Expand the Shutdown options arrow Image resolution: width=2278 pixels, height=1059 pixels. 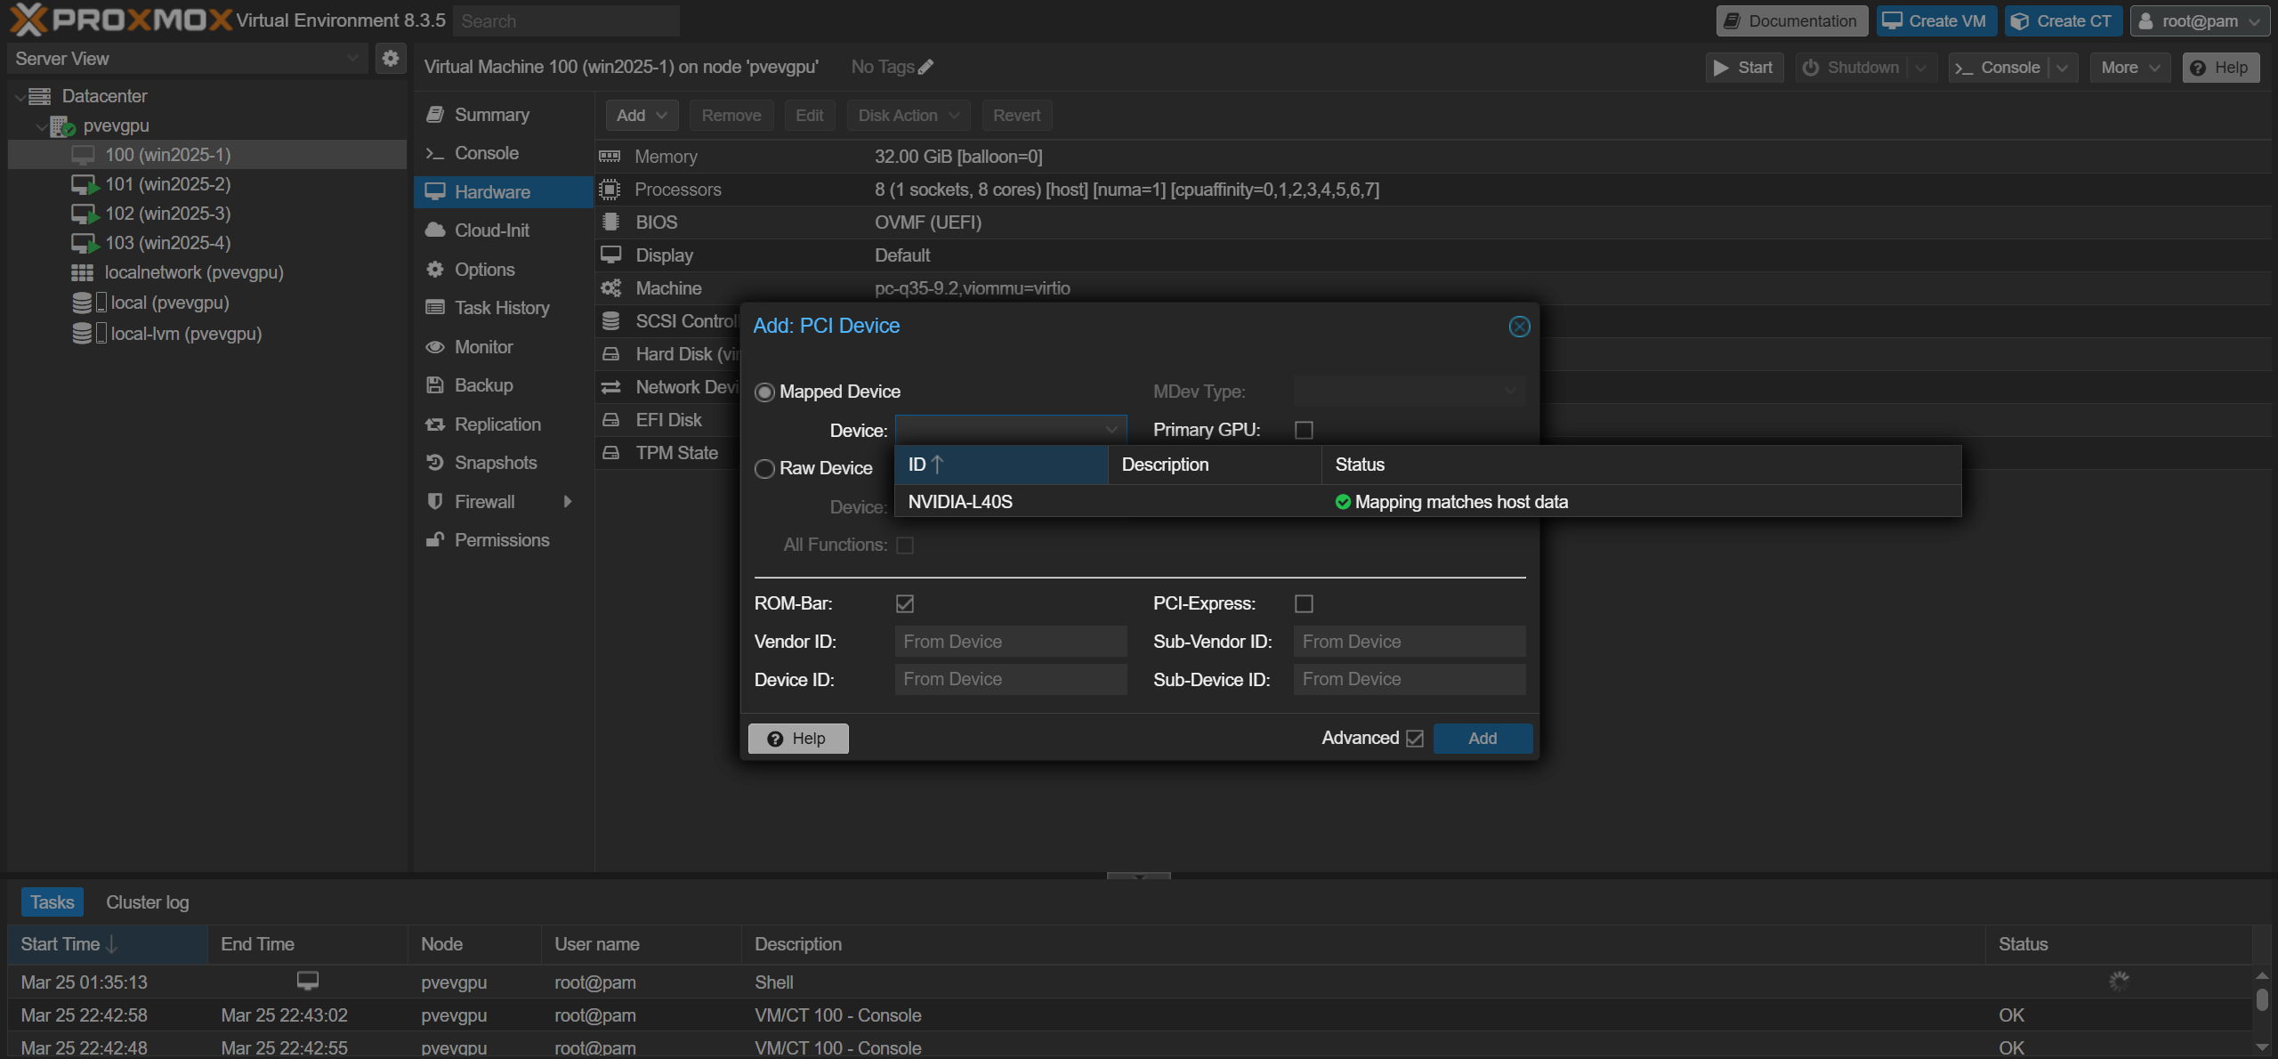1921,68
